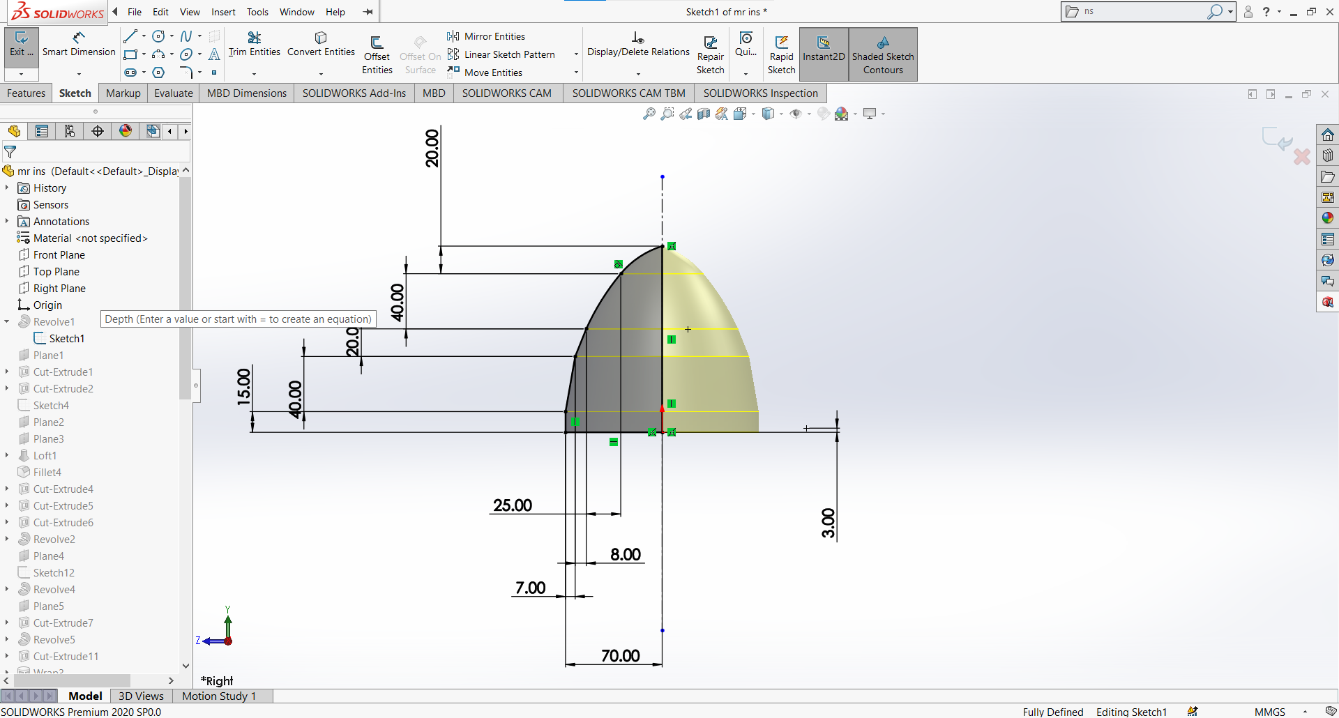The image size is (1339, 718).
Task: Open the Smart Dimension dropdown arrow
Action: tap(79, 73)
